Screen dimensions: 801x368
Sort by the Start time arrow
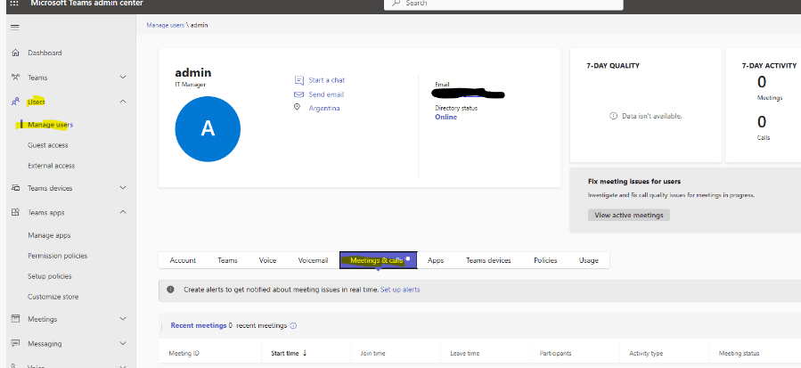305,353
